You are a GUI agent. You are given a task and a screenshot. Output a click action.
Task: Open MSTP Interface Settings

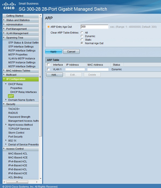point(22,66)
